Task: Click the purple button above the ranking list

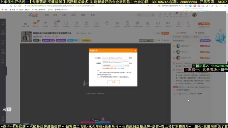Action: tap(205, 41)
